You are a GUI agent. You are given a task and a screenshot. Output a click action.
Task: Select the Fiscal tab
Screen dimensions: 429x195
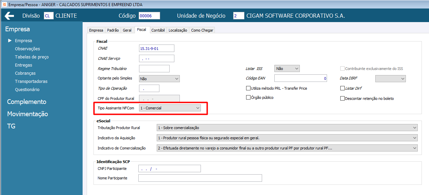tap(142, 30)
